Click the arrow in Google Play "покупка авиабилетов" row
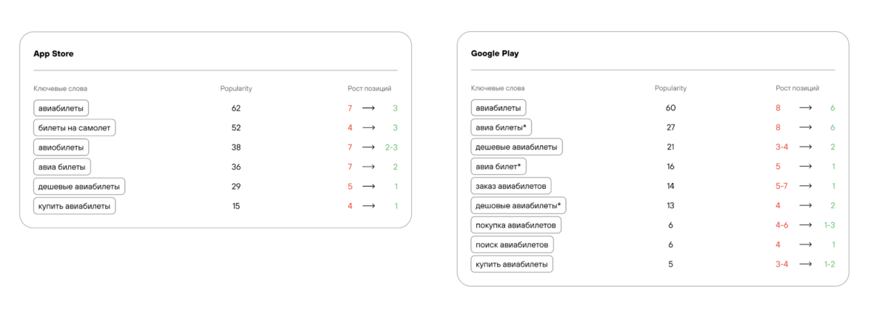Viewport: 871px width, 320px height. (x=805, y=225)
